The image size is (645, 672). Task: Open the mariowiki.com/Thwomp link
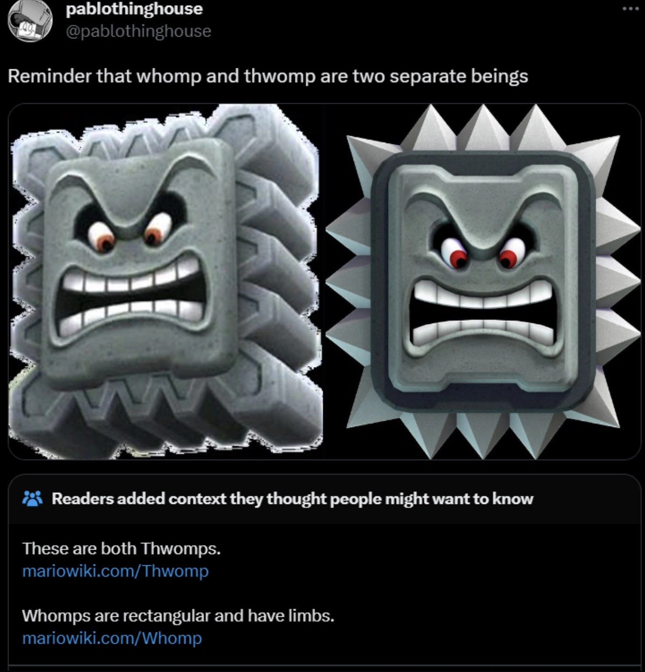115,571
